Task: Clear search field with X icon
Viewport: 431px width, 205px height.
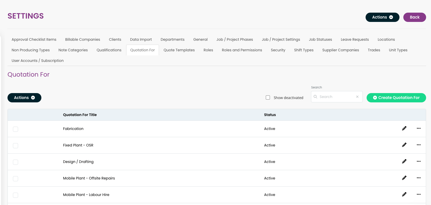Action: point(357,97)
